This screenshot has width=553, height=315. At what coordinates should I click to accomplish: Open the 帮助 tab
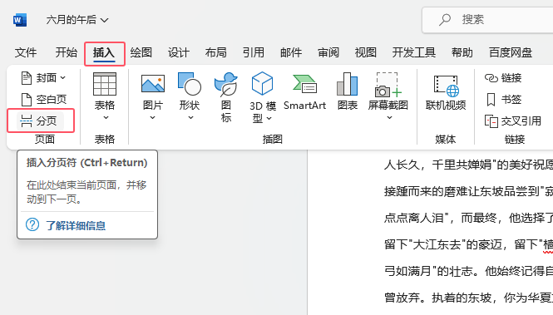[462, 52]
